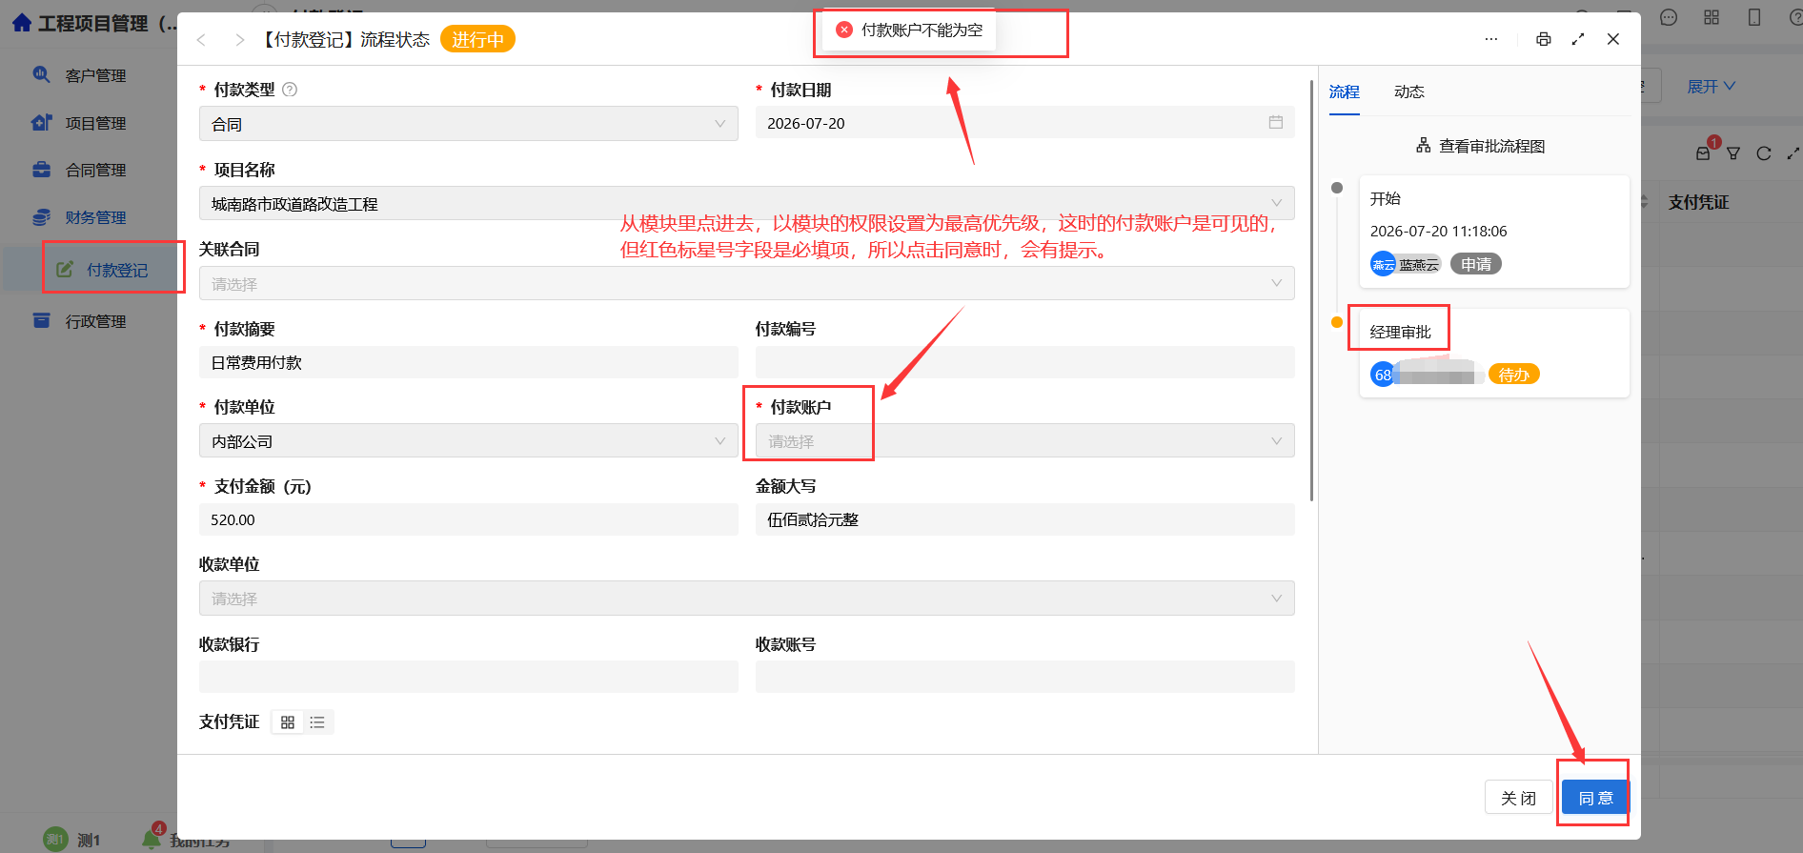Expand the dialog to fullscreen
The height and width of the screenshot is (853, 1803).
(x=1578, y=39)
